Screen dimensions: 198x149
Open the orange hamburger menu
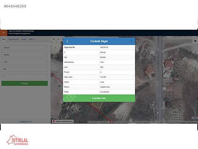[3, 33]
